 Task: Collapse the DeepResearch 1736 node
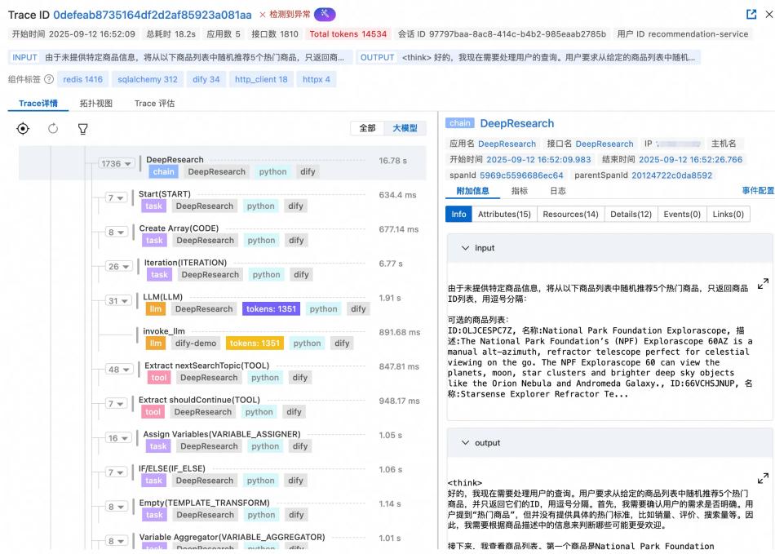tap(116, 164)
